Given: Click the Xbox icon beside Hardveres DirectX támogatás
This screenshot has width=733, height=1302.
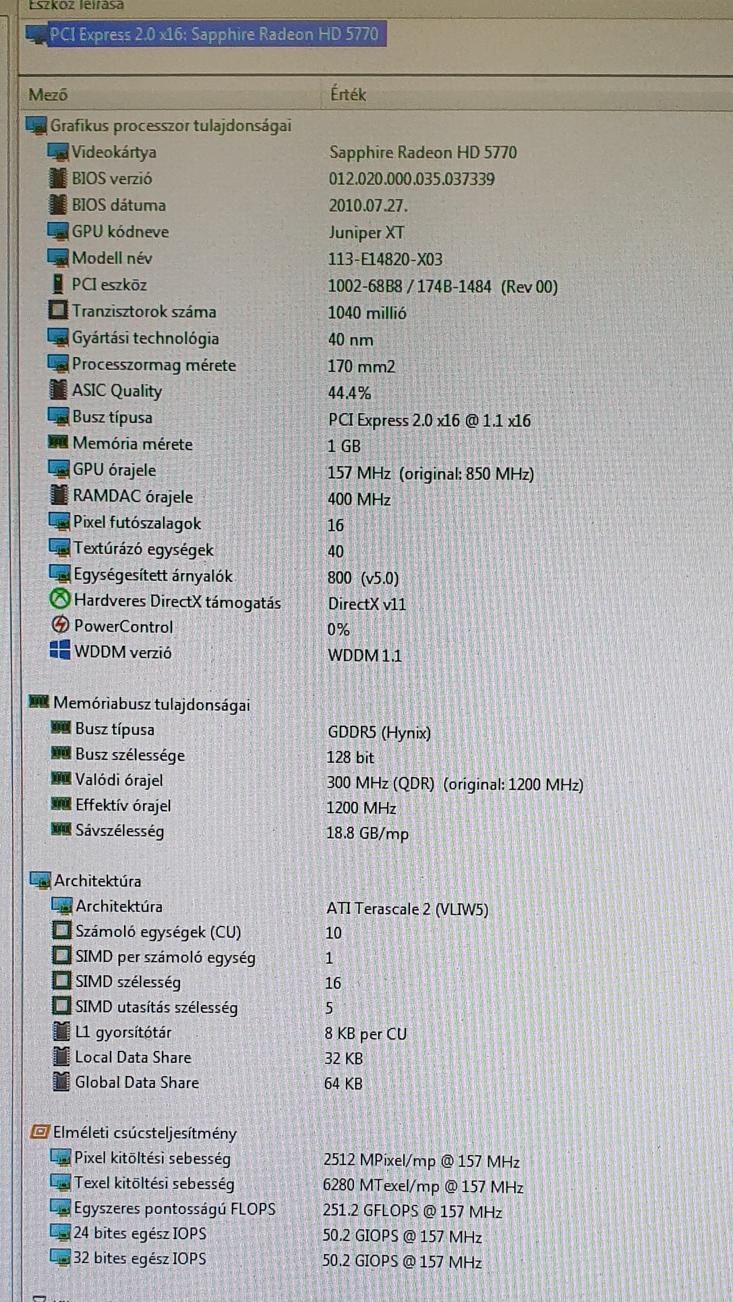Looking at the screenshot, I should click(60, 599).
